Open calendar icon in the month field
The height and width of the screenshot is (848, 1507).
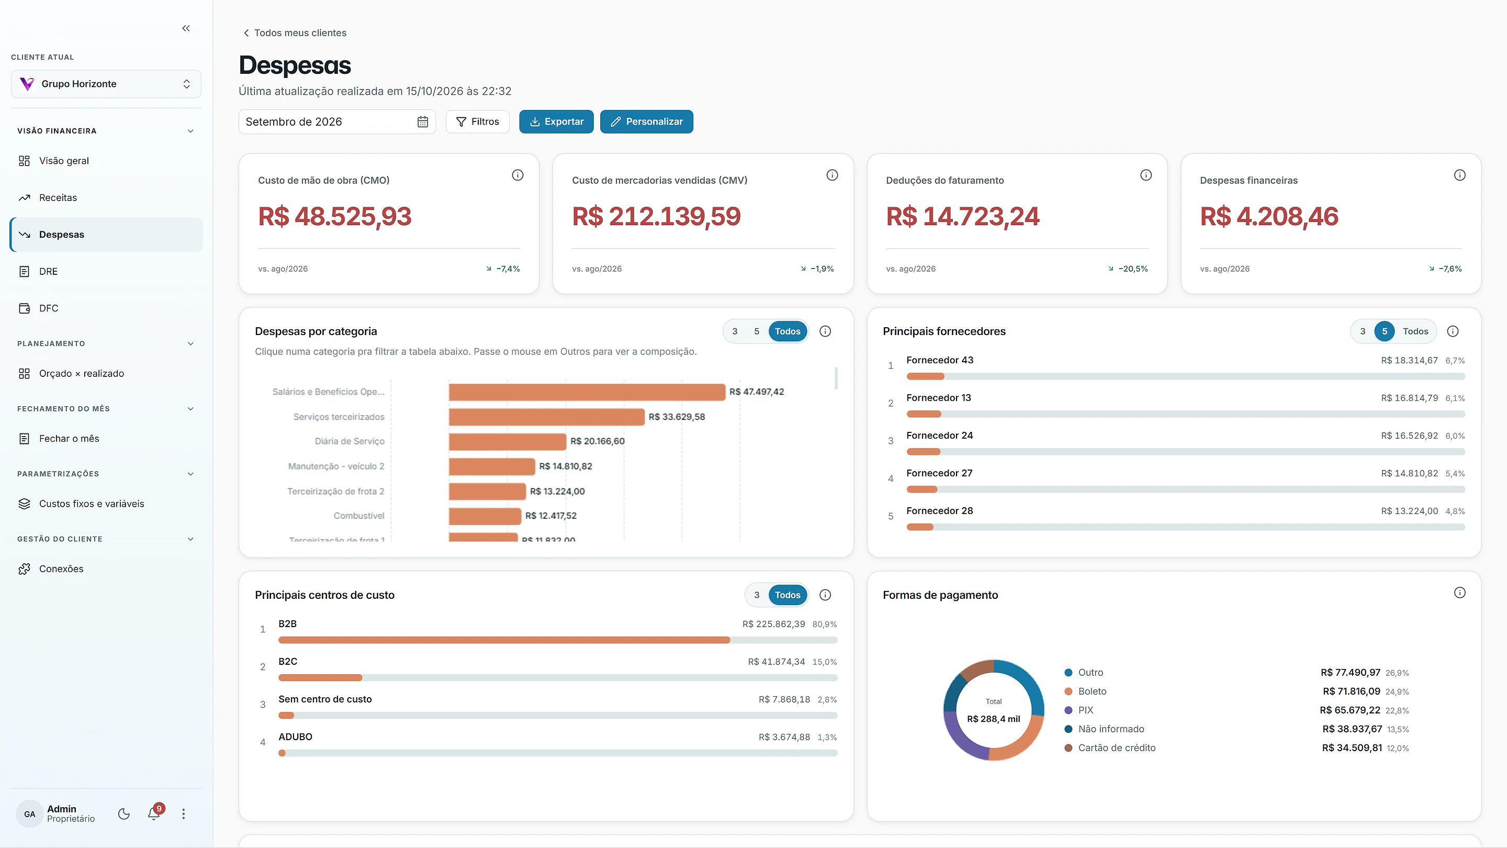click(x=422, y=122)
